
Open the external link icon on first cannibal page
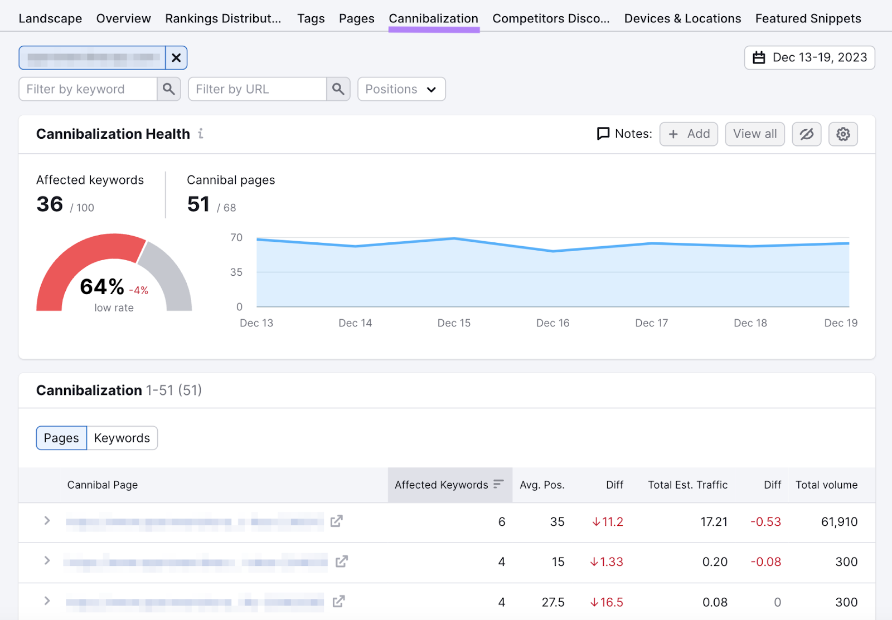point(337,521)
